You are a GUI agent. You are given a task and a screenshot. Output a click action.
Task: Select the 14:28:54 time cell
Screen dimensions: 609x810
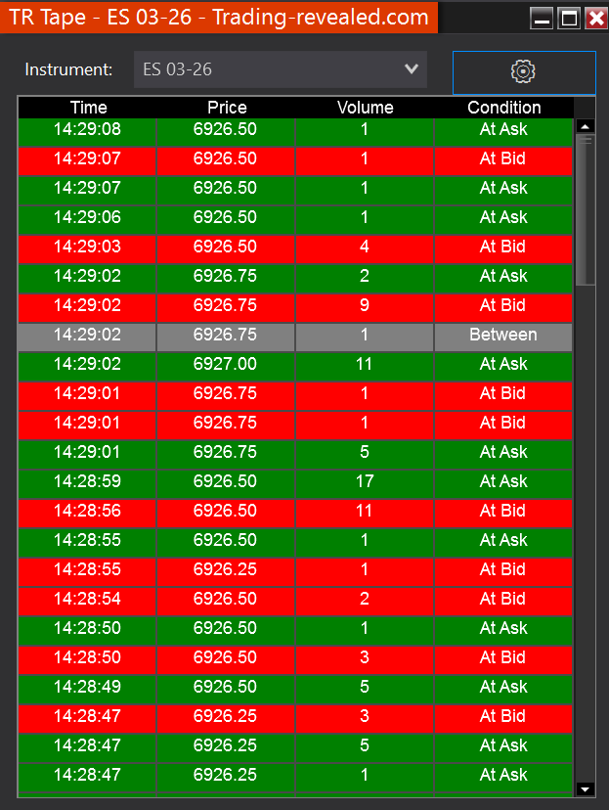[88, 599]
